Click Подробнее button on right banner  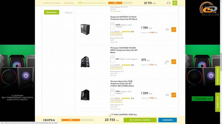(202, 99)
